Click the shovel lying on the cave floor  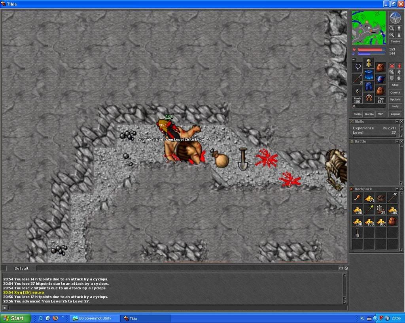click(243, 159)
